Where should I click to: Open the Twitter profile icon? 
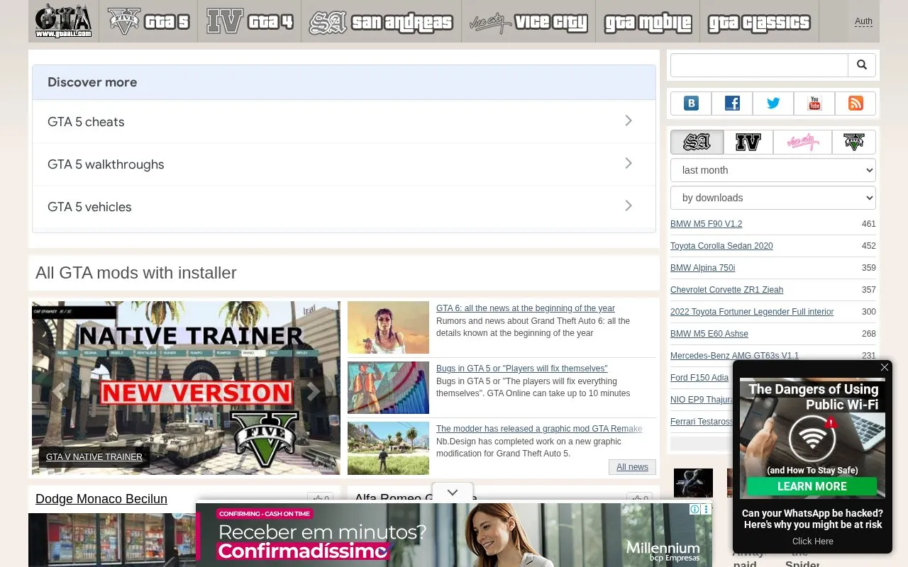pos(773,103)
